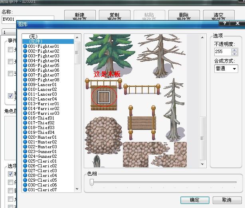
Task: Click 新建事件页 button in event editor
Action: pos(80,16)
